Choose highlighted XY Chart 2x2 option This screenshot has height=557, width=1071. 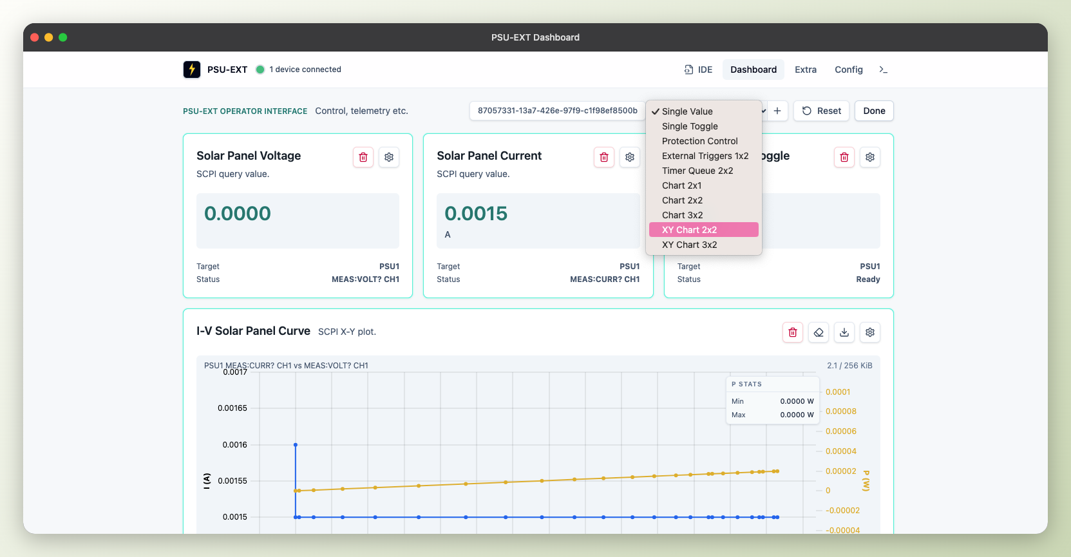(x=704, y=230)
